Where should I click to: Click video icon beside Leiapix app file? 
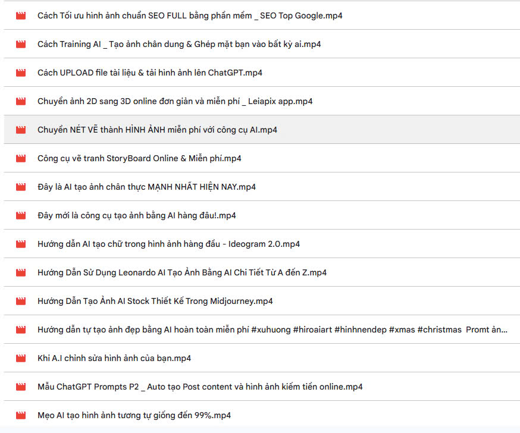(x=21, y=101)
